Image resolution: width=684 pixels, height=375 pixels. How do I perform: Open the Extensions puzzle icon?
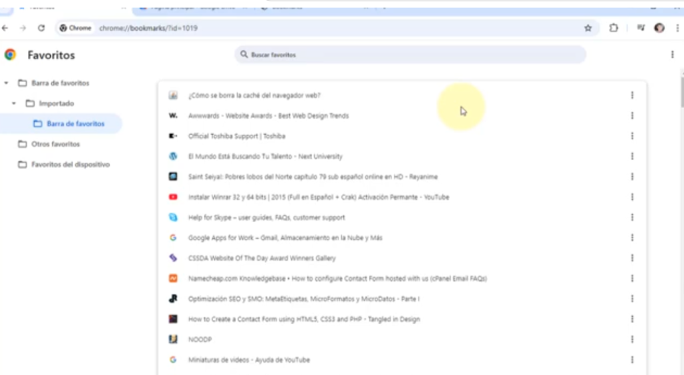614,28
